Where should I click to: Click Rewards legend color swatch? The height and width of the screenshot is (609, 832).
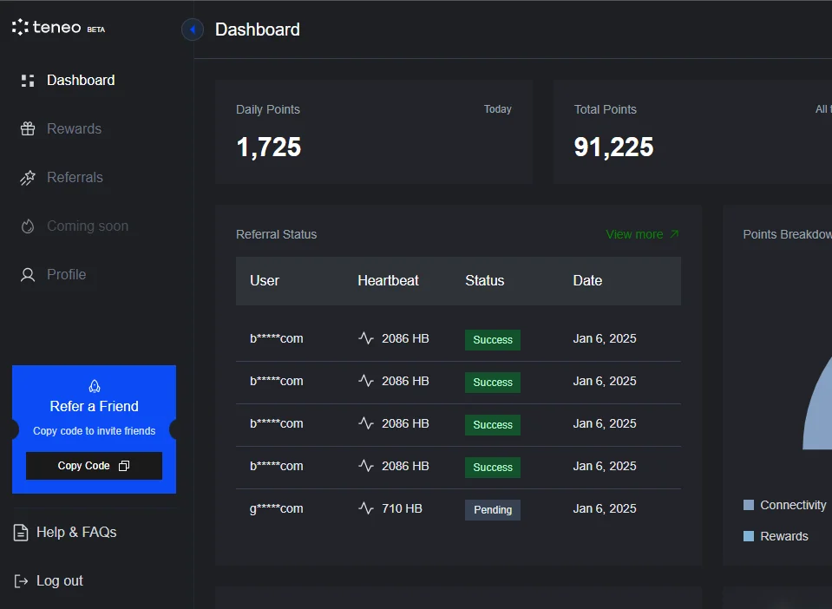point(749,536)
